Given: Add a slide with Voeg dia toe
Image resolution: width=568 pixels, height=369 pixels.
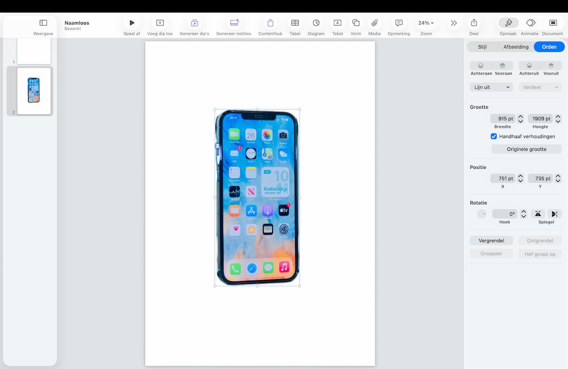Looking at the screenshot, I should pyautogui.click(x=160, y=23).
